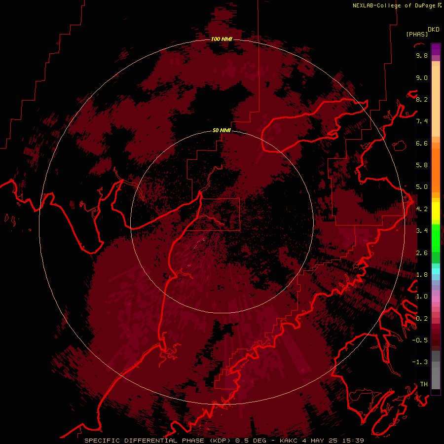
Task: Select the 6.6 value on the color scale
Action: point(422,143)
